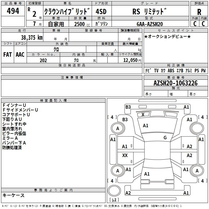The width and height of the screenshot is (209, 209).
Task: Select the car name クラウンハイブリッド
Action: click(67, 12)
